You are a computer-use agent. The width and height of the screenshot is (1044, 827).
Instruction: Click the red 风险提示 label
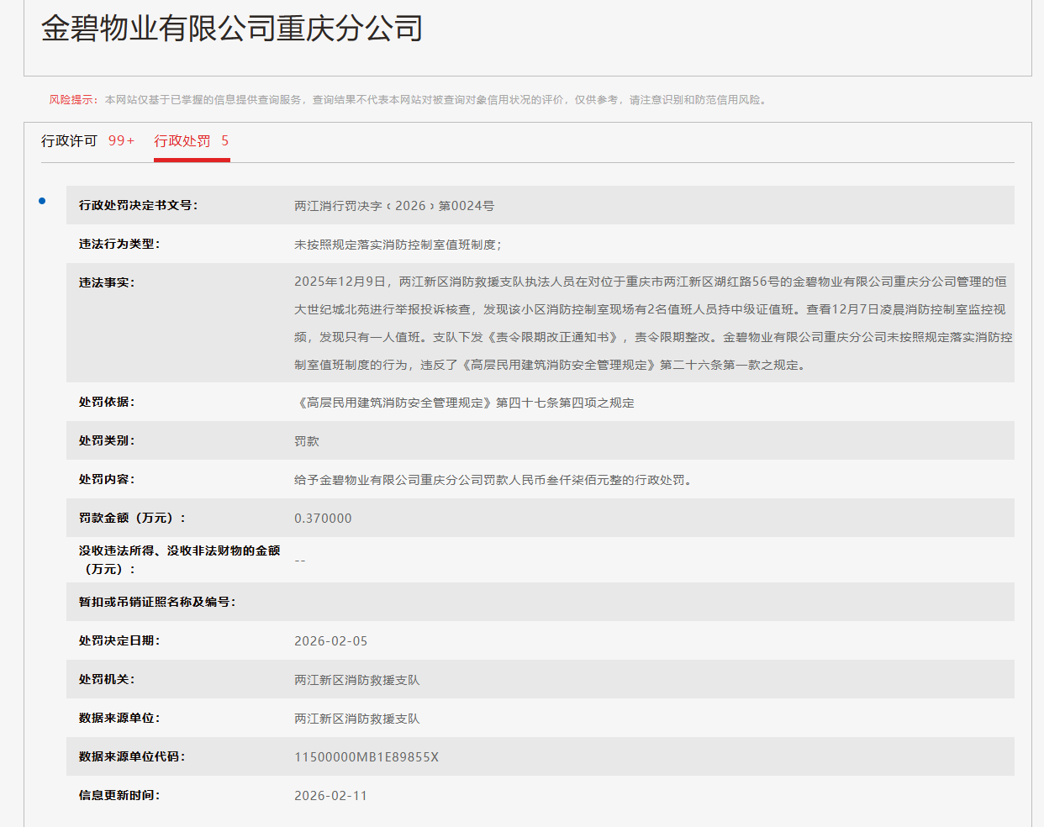tap(72, 100)
